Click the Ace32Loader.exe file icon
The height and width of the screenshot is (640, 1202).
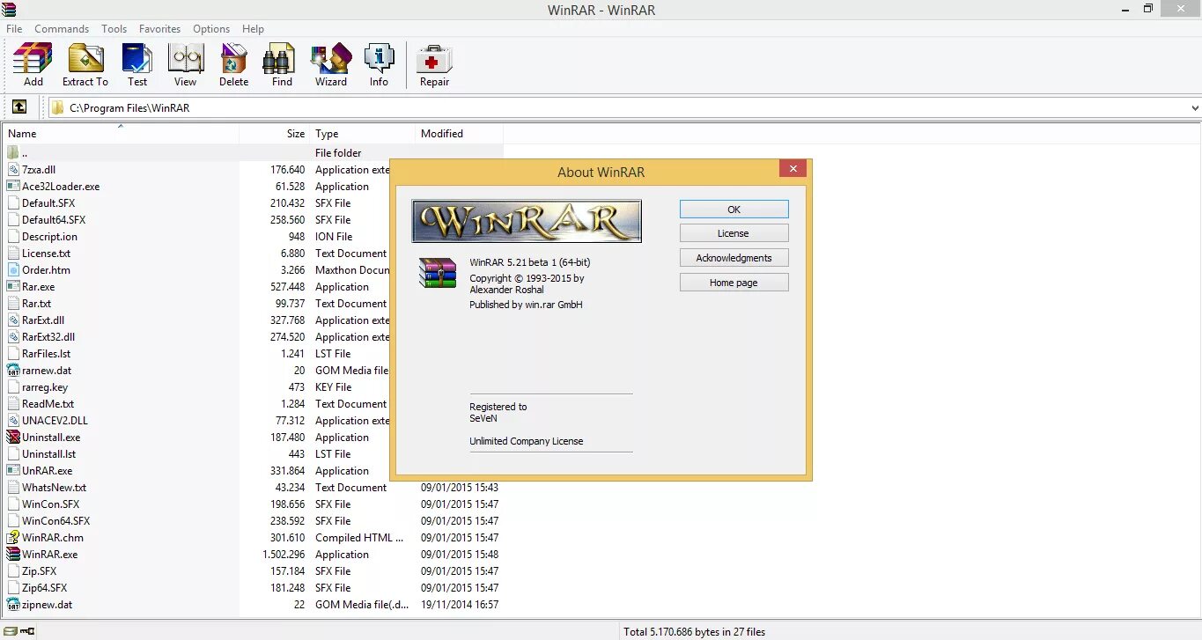[x=13, y=187]
